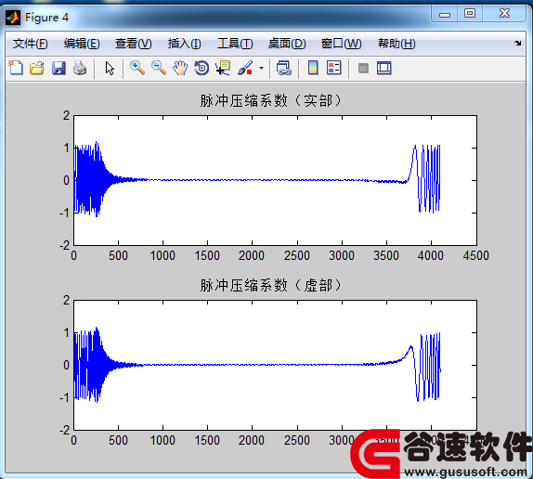Click x-axis label 4500 of top plot

475,255
